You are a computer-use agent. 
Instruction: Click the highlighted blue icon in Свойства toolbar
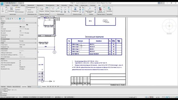(x=20, y=19)
